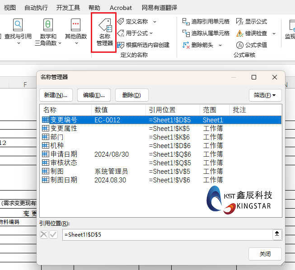Click 追踪从属单元格 icon
Screen dimensions: 295x270
(206, 33)
